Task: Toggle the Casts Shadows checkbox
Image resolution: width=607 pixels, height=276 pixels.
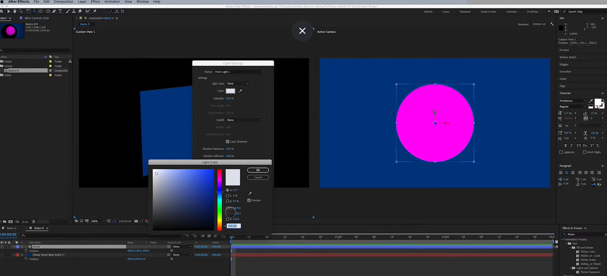Action: click(x=228, y=141)
